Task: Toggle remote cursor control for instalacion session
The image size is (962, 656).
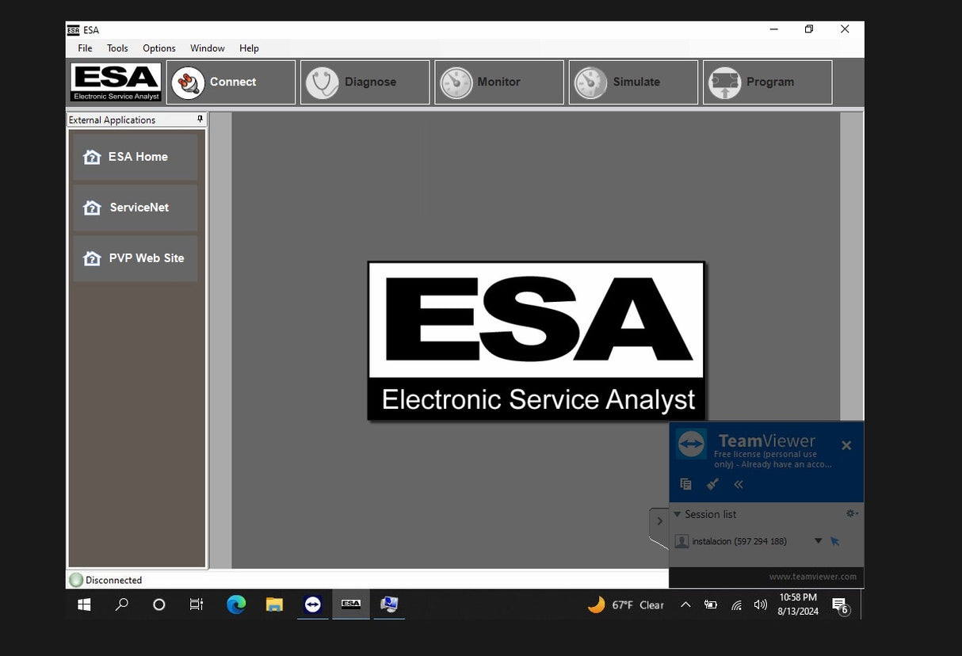Action: [835, 542]
